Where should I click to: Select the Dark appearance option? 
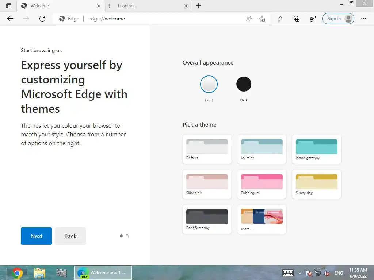244,84
